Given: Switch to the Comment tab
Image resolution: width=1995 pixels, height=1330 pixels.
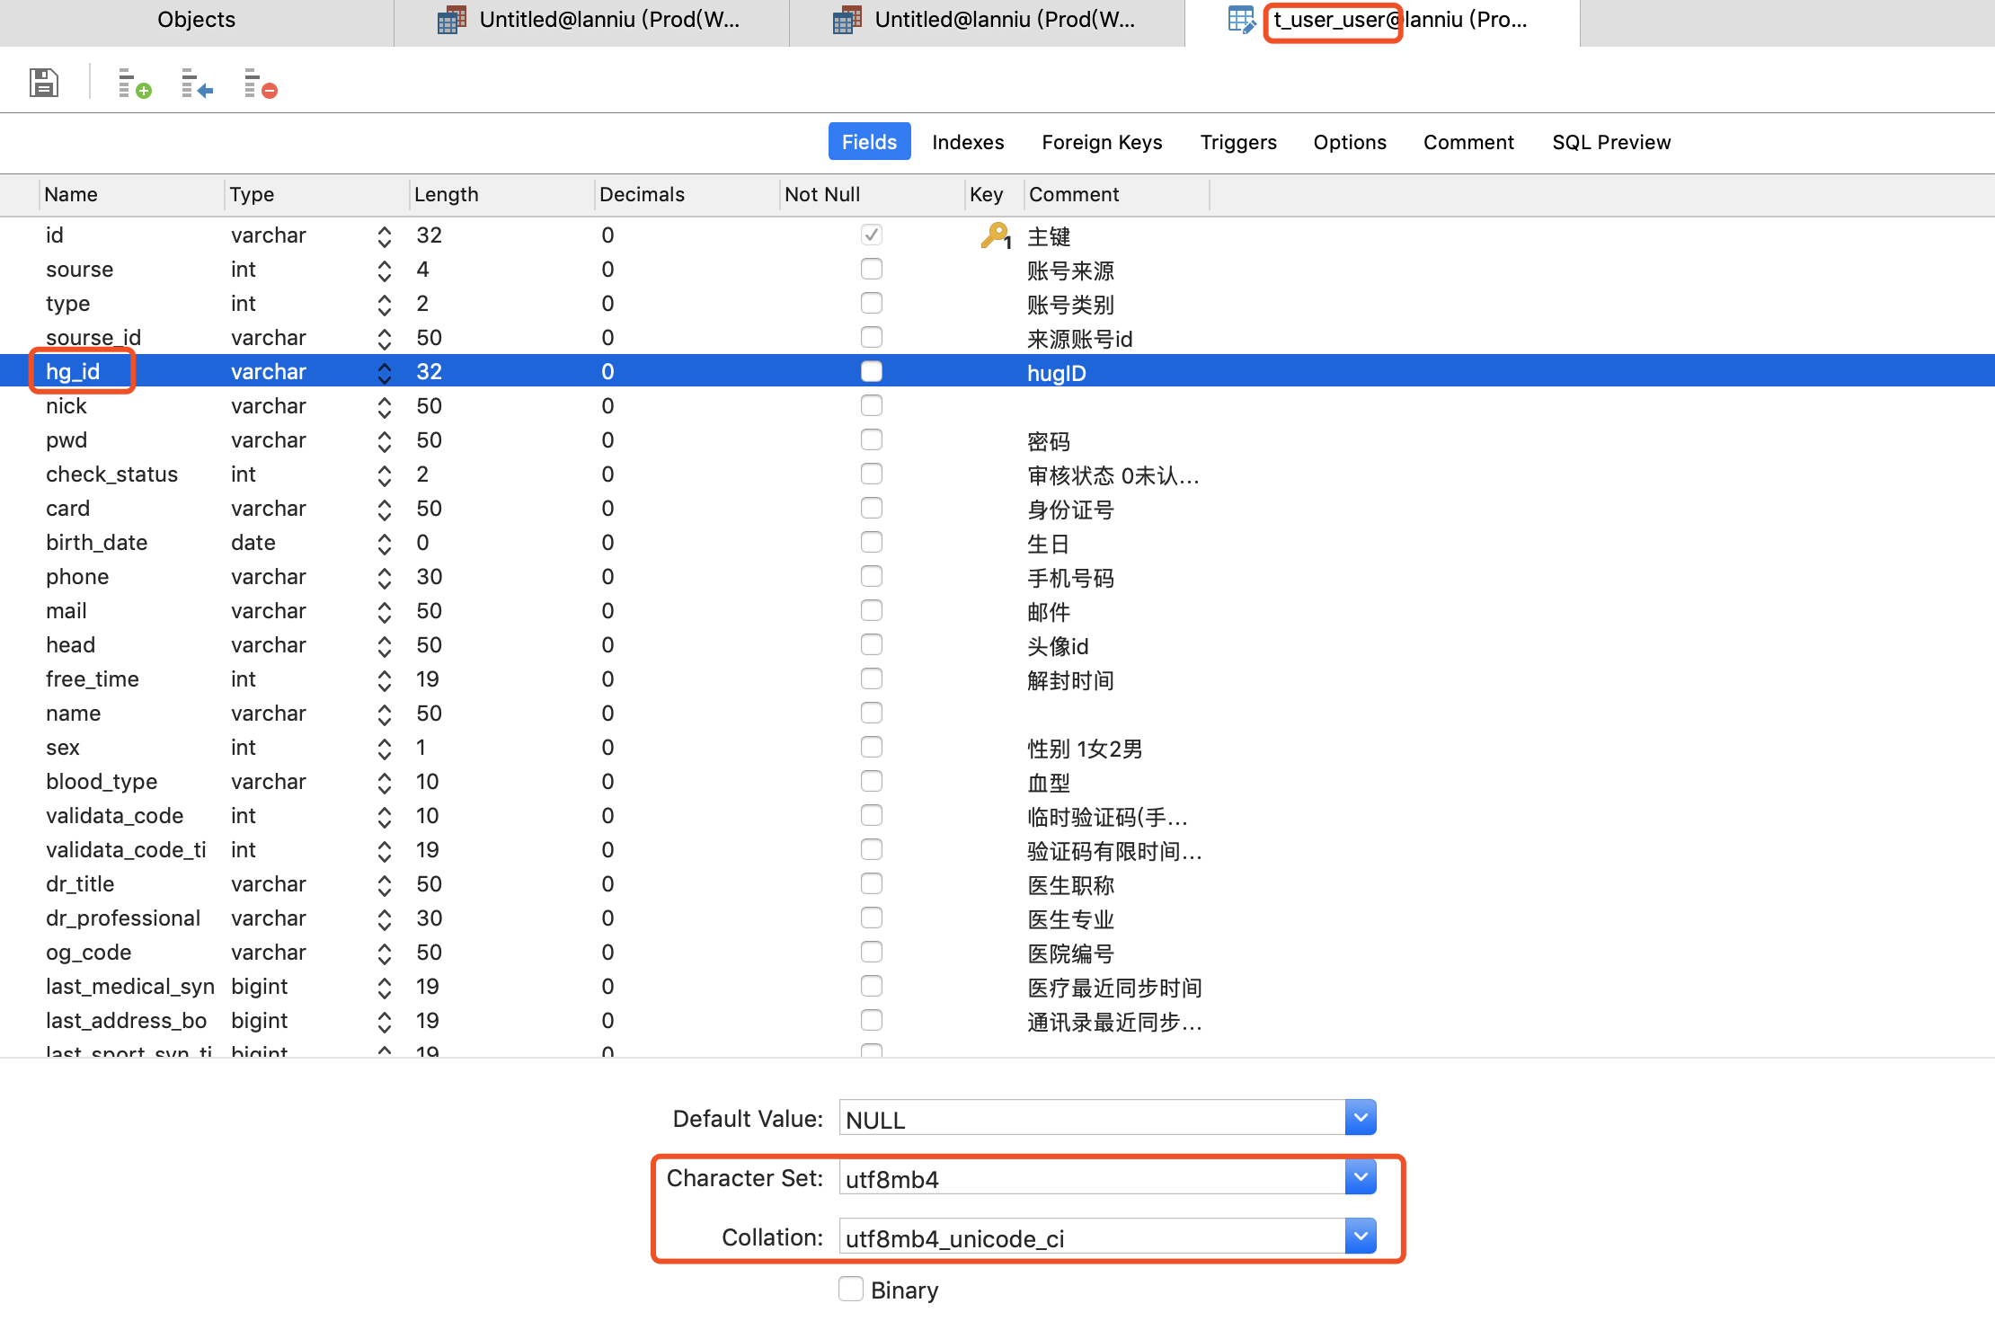Looking at the screenshot, I should point(1468,142).
